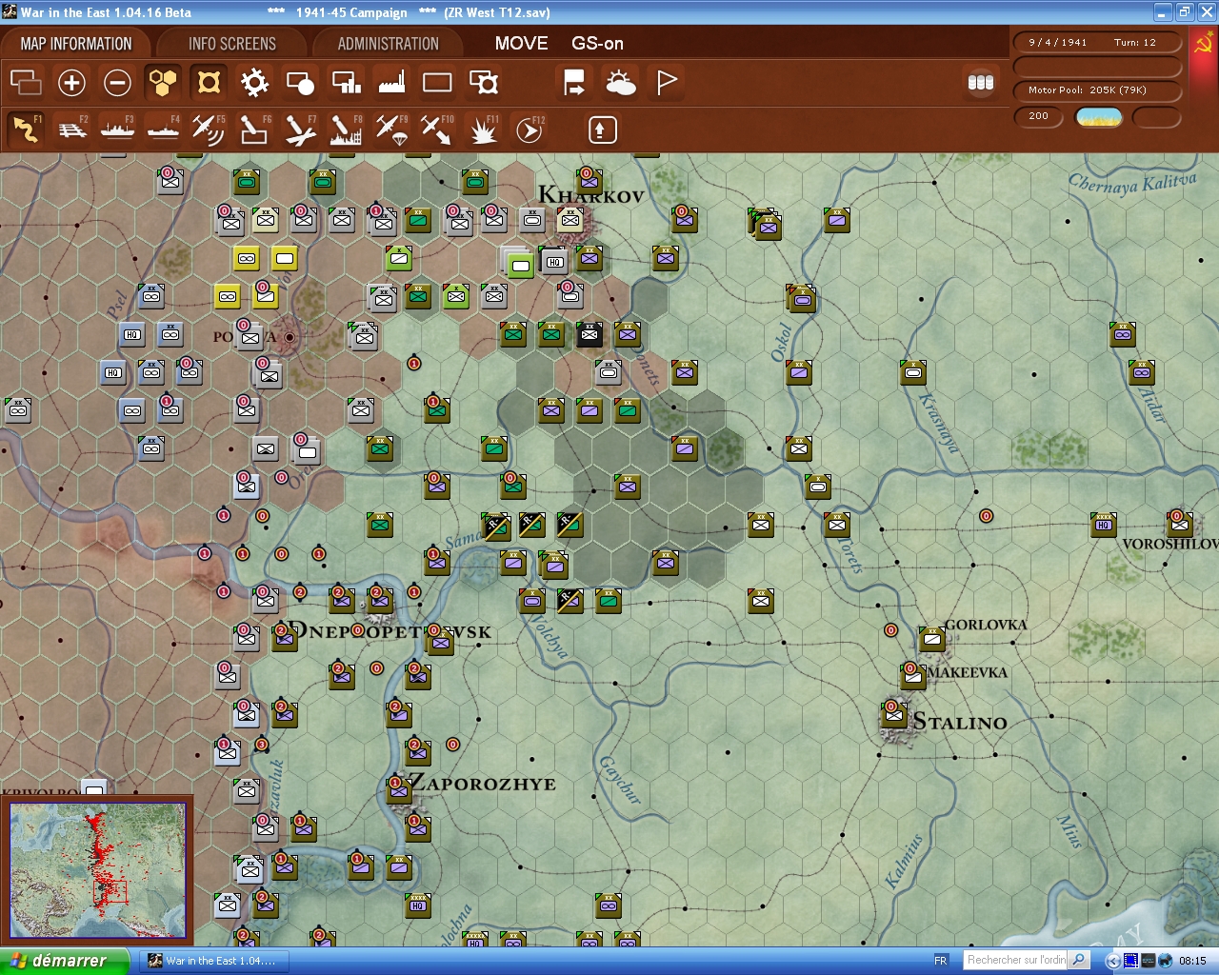Click the F12 end turn arrow icon
1219x975 pixels.
coord(530,129)
